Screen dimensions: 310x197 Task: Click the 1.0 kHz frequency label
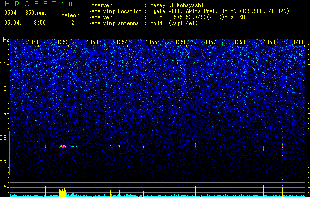(4, 89)
